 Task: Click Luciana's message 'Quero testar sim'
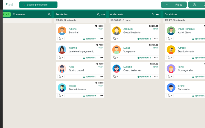132,70
